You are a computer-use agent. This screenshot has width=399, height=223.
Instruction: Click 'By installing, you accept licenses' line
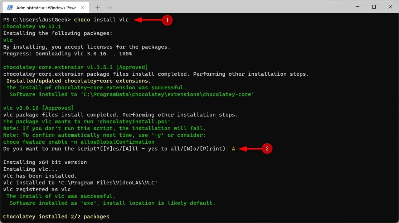click(87, 47)
